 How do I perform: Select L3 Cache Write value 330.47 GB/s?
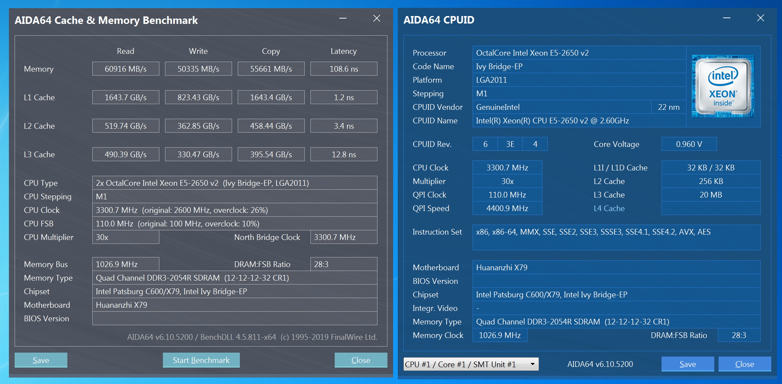(199, 154)
